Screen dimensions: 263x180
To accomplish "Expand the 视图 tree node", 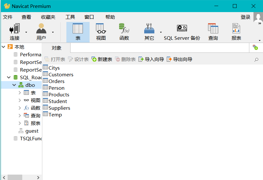I will pyautogui.click(x=20, y=100).
